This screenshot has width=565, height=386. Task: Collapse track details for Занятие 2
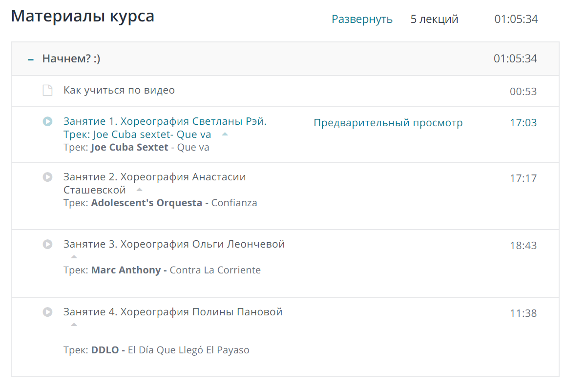[x=139, y=190]
